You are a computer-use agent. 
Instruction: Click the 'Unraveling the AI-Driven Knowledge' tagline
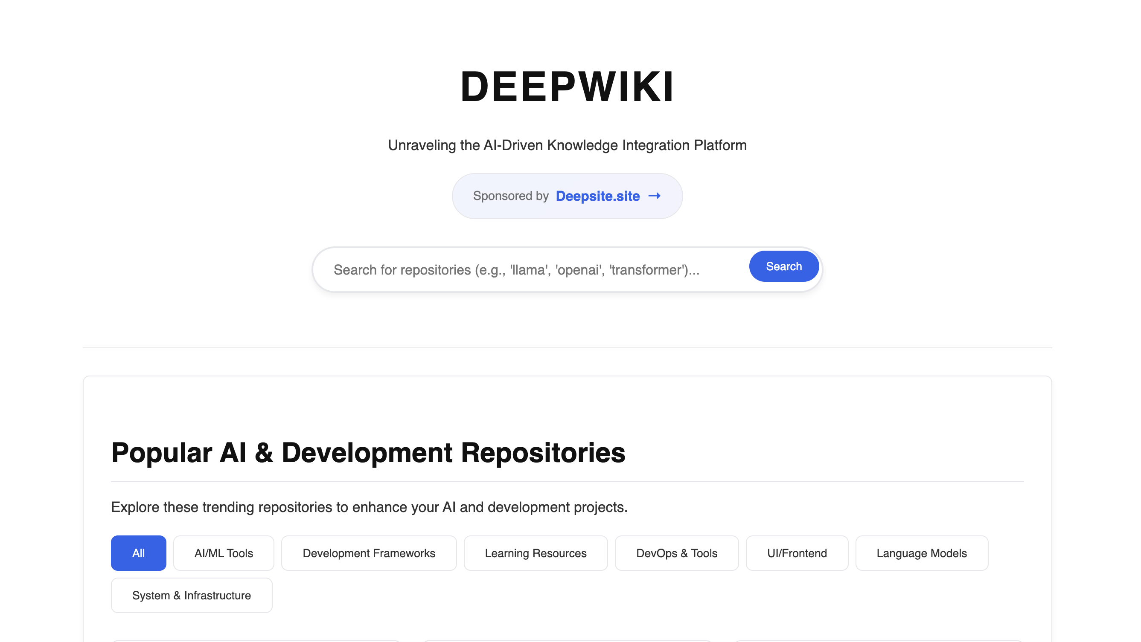[568, 145]
